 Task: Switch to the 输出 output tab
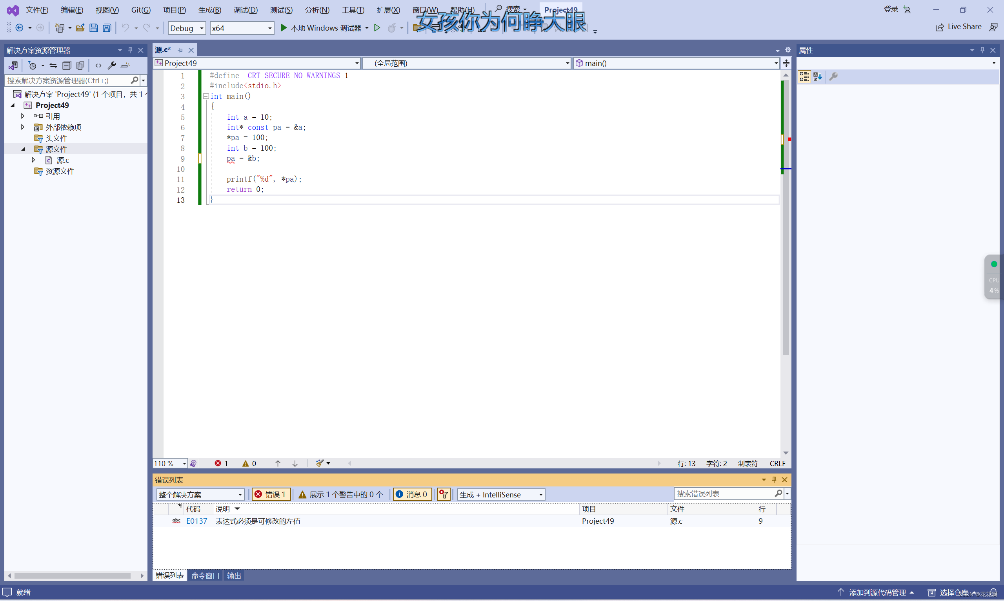[x=234, y=576]
